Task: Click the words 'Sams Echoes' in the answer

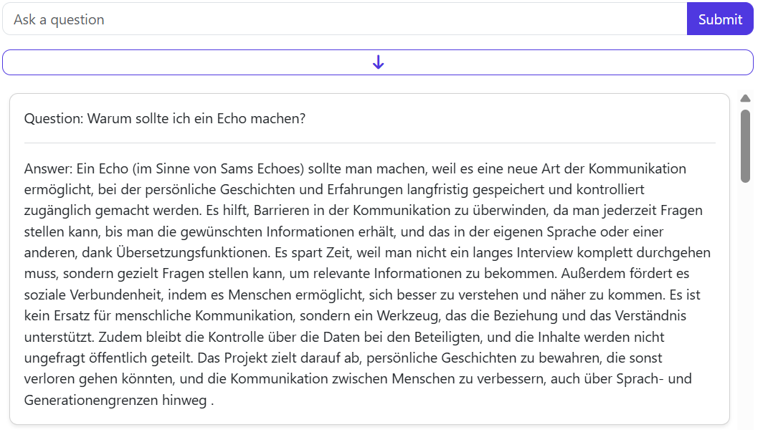Action: [270, 169]
